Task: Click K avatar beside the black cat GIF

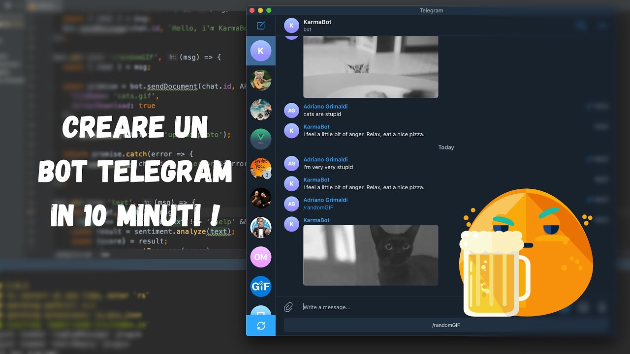Action: click(x=292, y=224)
